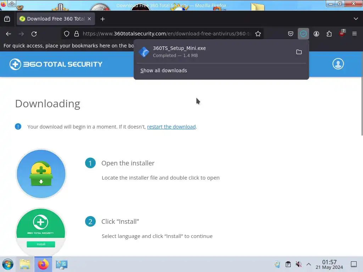Open the security tray icon in taskbar
Viewport: 363px width, 272px height.
pyautogui.click(x=277, y=264)
